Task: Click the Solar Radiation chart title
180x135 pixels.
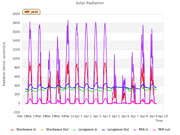Action: click(90, 3)
